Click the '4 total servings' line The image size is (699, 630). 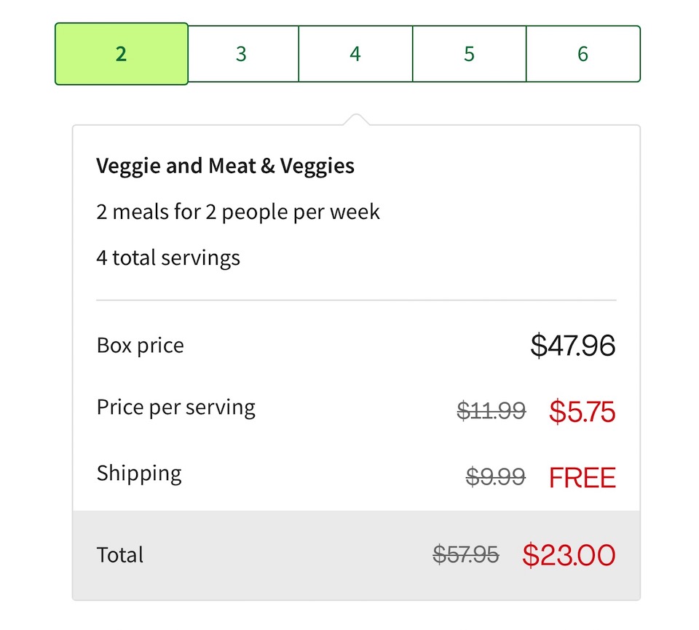168,258
